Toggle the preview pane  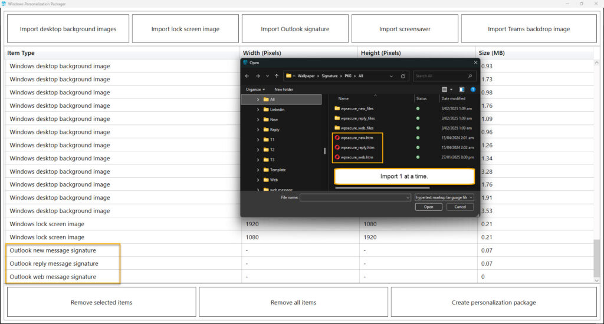(461, 90)
